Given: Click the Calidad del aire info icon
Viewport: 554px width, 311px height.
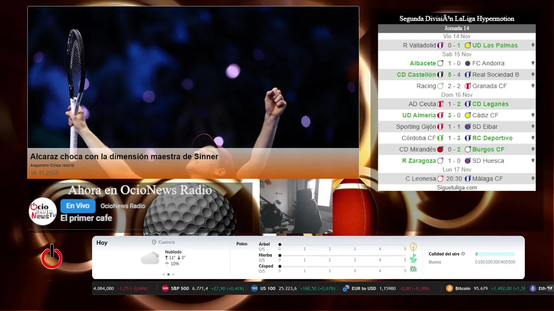Looking at the screenshot, I should [463, 254].
